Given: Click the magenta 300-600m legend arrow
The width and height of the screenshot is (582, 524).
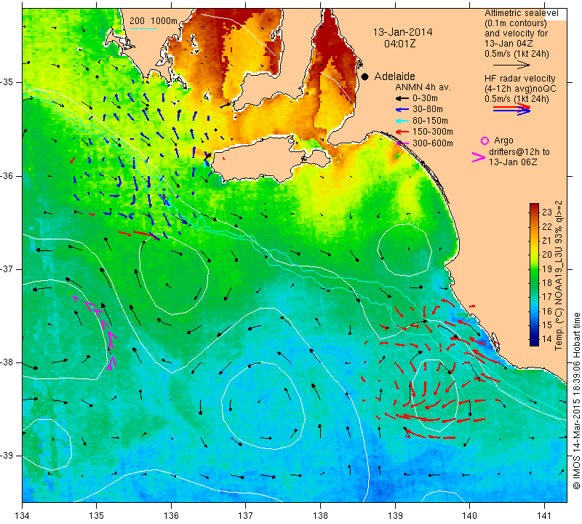Looking at the screenshot, I should point(402,143).
